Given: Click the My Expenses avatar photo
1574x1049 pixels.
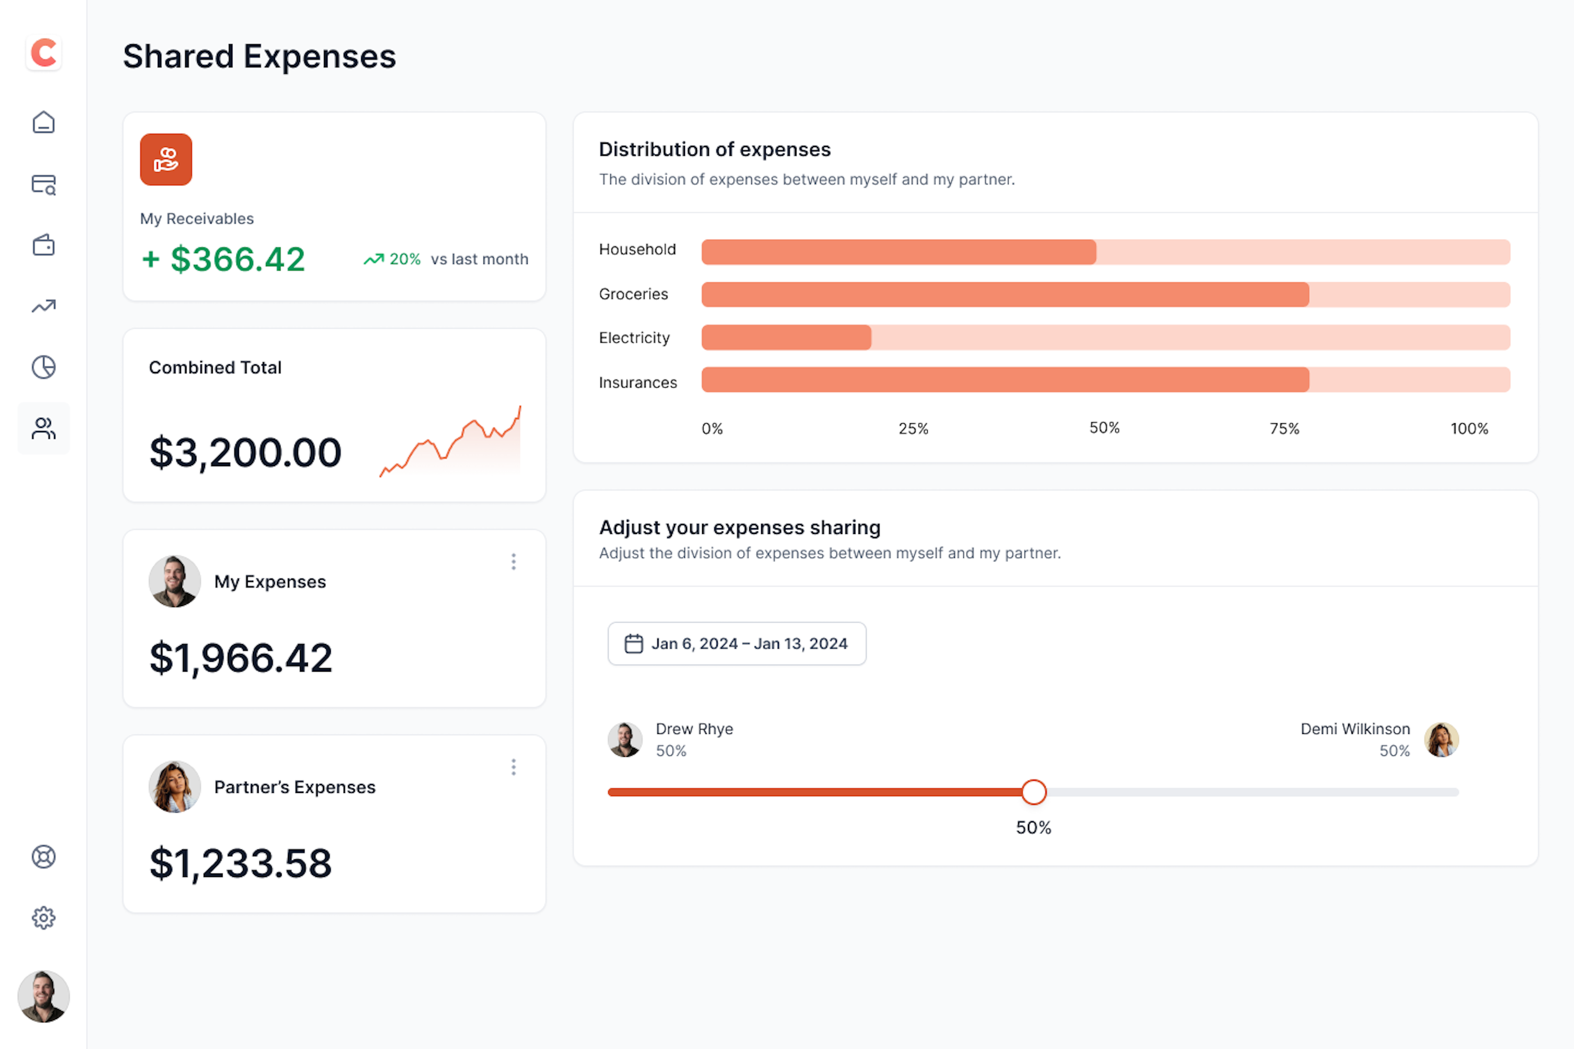Looking at the screenshot, I should (175, 581).
